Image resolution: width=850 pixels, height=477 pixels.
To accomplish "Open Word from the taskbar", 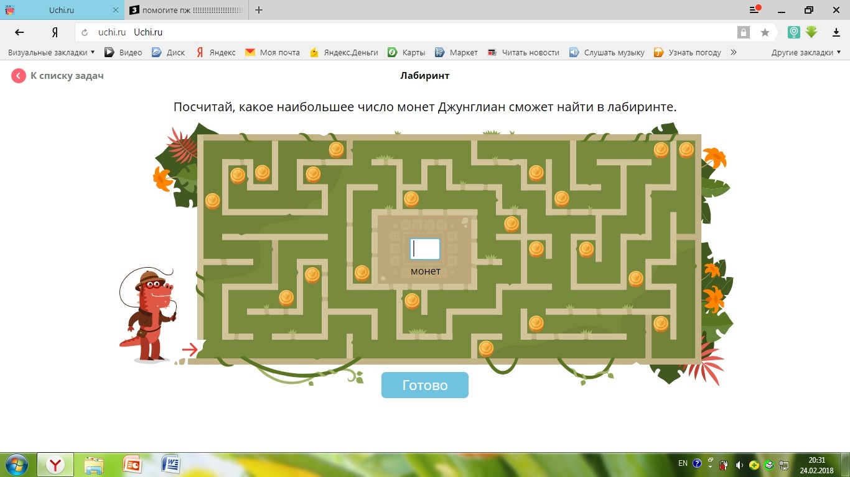I will click(x=170, y=465).
